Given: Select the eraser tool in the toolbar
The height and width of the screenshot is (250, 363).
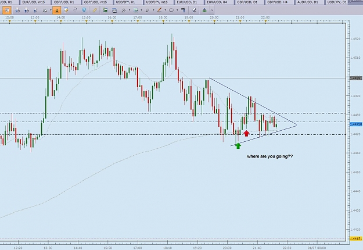Looking at the screenshot, I should 194,10.
